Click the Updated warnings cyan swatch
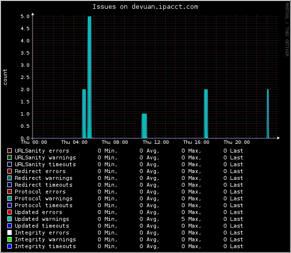The image size is (291, 253). point(9,219)
